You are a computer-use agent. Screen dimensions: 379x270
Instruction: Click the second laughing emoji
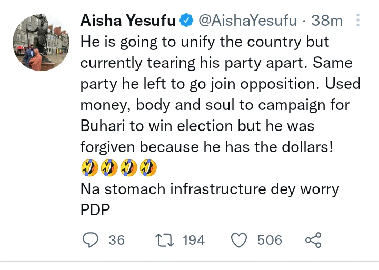[x=109, y=168]
